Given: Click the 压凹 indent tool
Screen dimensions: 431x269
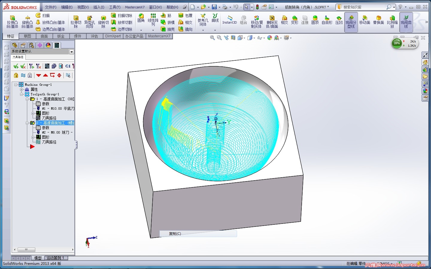Looking at the screenshot, I should (339, 20).
